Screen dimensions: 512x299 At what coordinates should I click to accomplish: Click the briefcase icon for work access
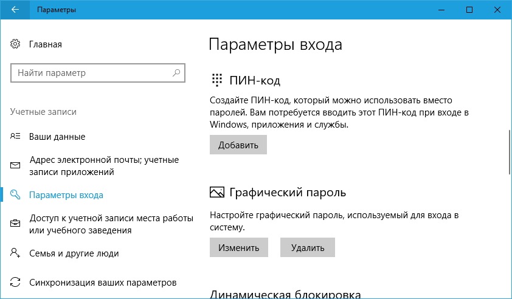(x=15, y=224)
